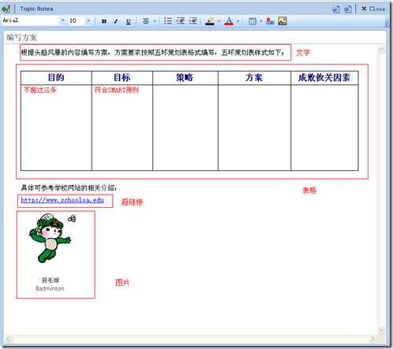Image resolution: width=393 pixels, height=349 pixels.
Task: Click the 策略 table header cell
Action: point(185,77)
